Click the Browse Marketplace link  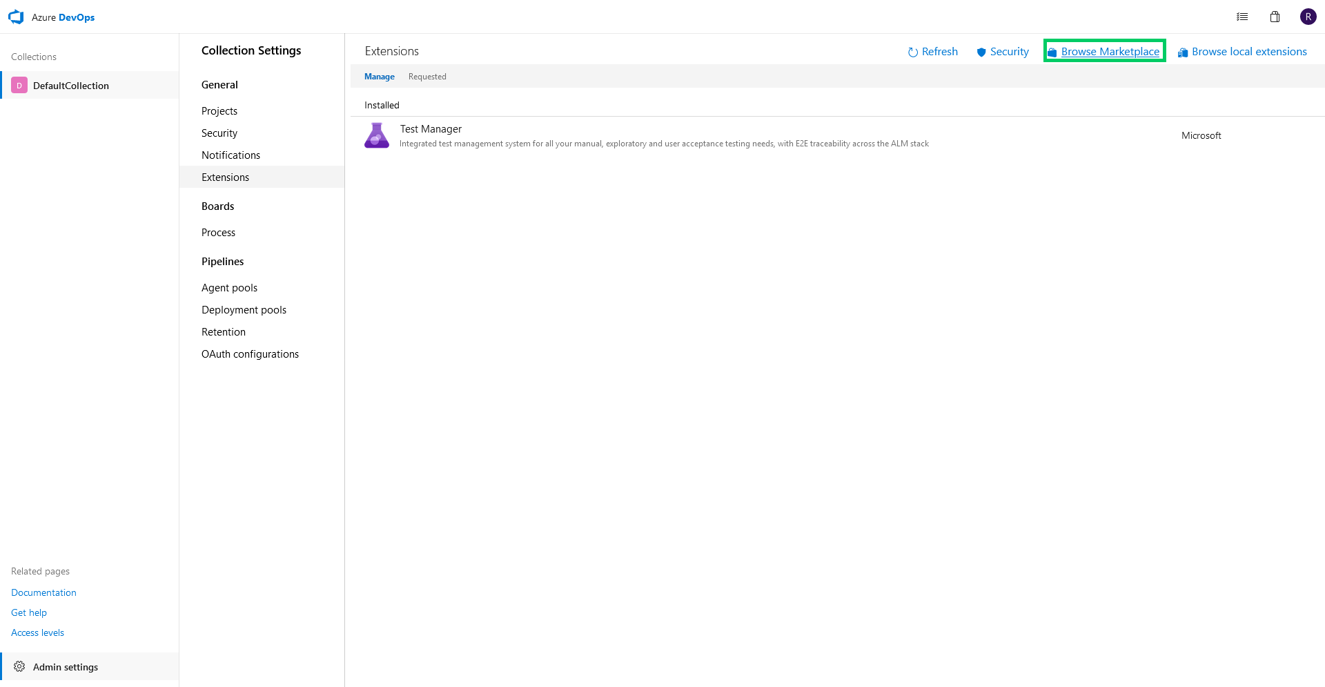pos(1110,52)
